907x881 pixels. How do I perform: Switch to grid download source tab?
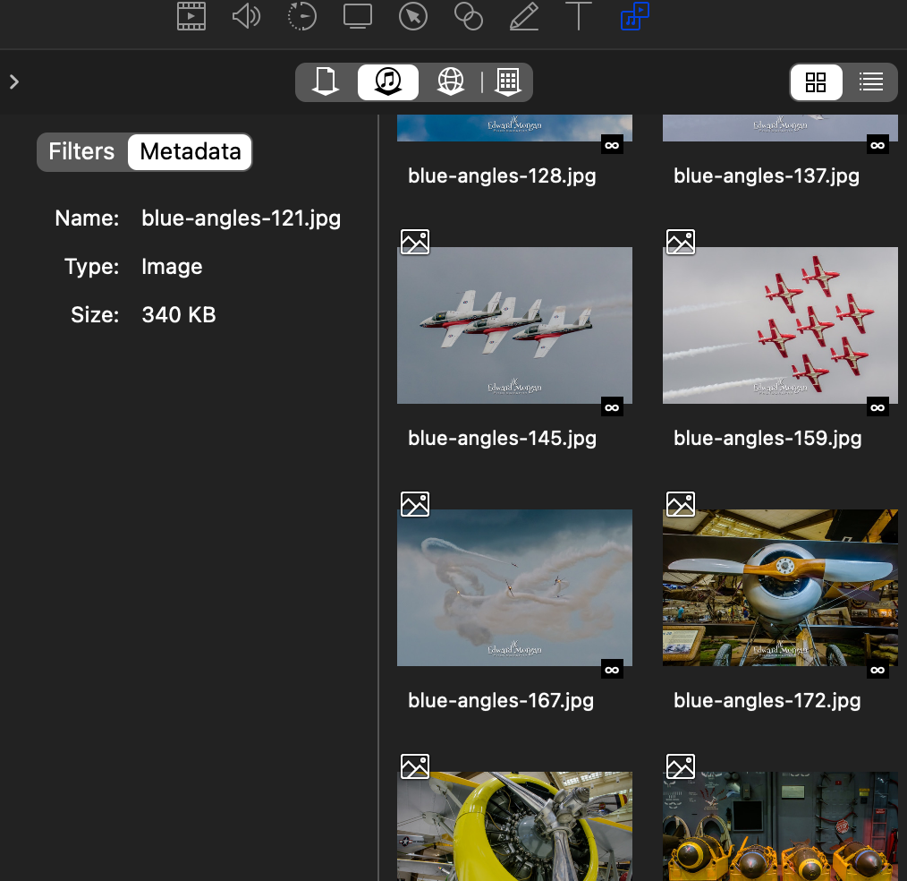pos(508,81)
